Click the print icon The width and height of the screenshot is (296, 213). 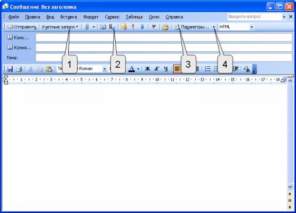(x=19, y=69)
